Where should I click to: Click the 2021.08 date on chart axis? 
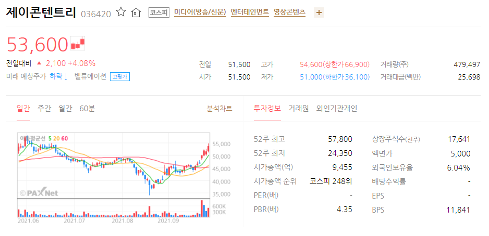[122, 221]
